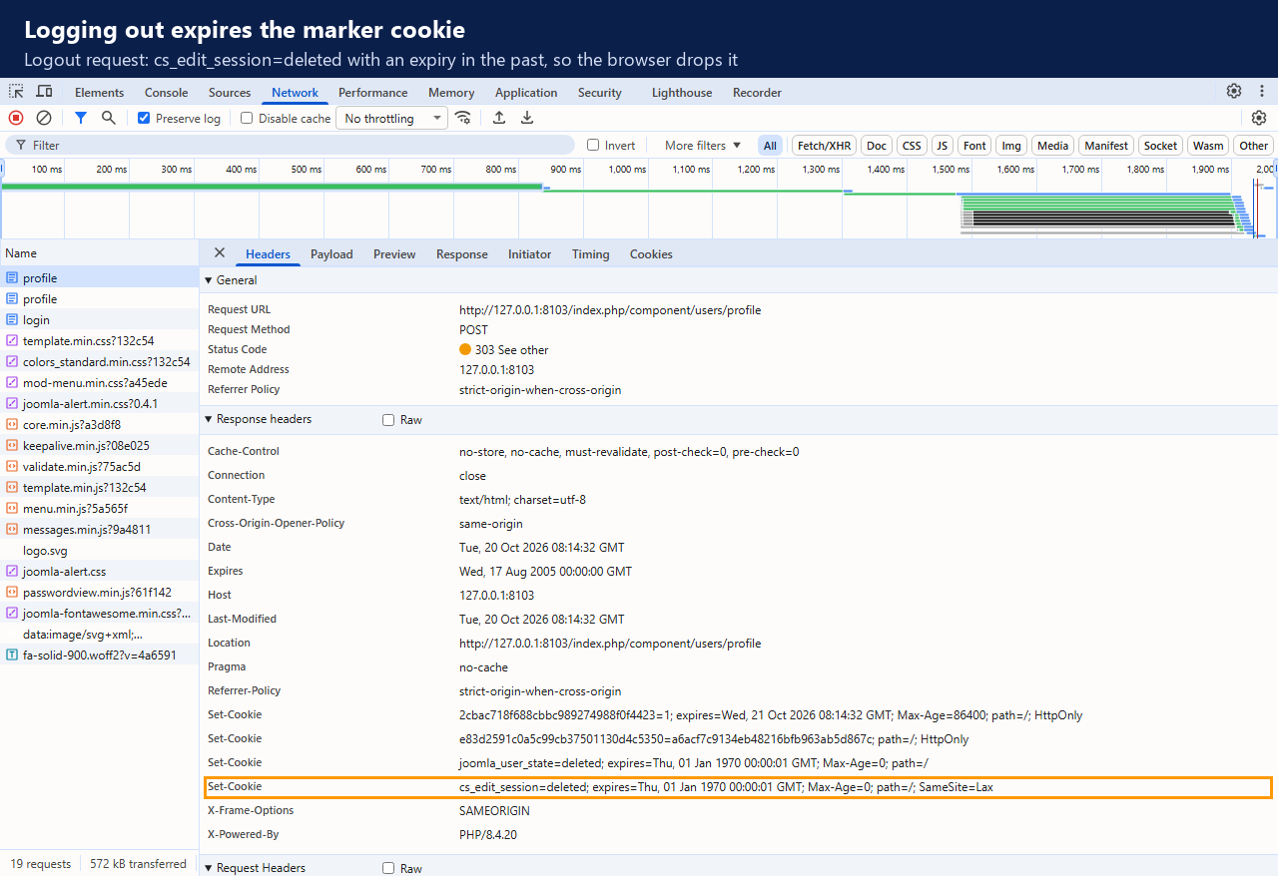Select template.min.css?132c54 request
This screenshot has height=876, width=1278.
(x=100, y=341)
